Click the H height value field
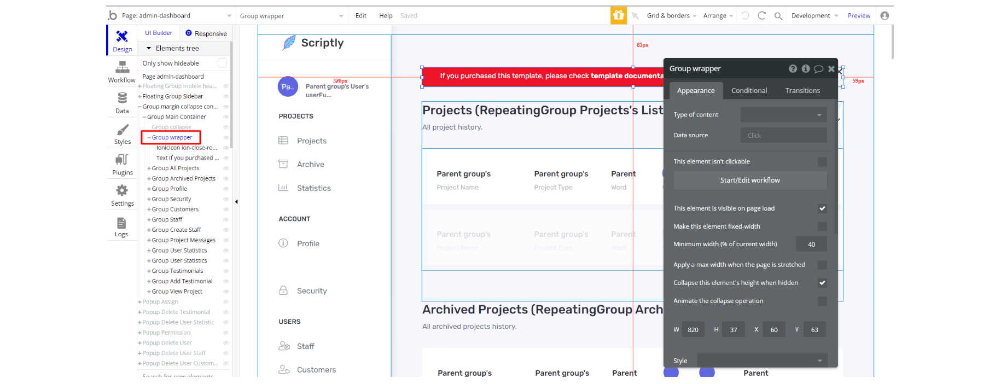Viewport: 1001px width, 384px height. (x=734, y=330)
